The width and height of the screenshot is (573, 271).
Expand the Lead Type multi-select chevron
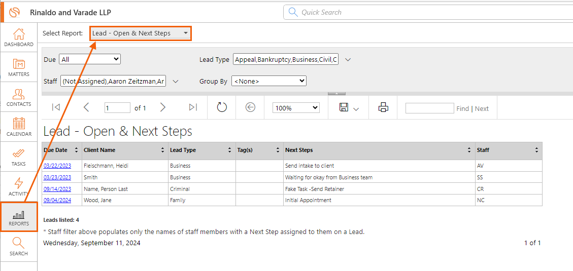click(x=348, y=60)
